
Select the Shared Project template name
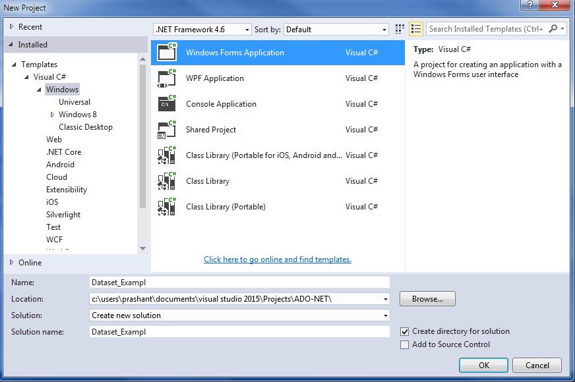point(211,130)
